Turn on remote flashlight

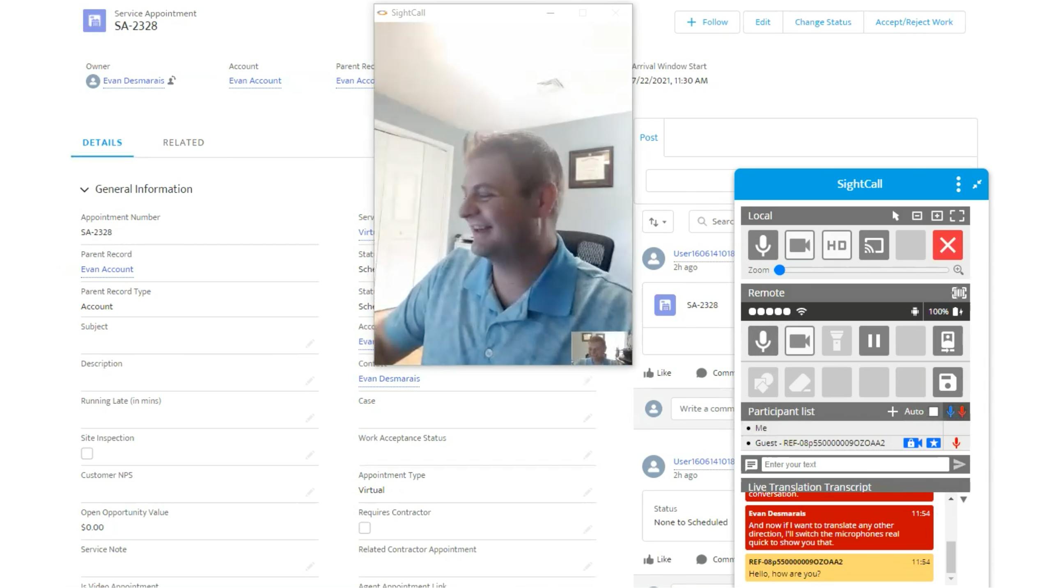(836, 340)
